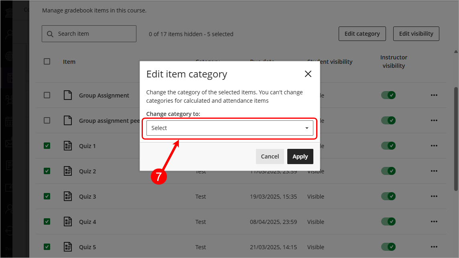Click the vertical scrollbar thumb

click(456, 139)
